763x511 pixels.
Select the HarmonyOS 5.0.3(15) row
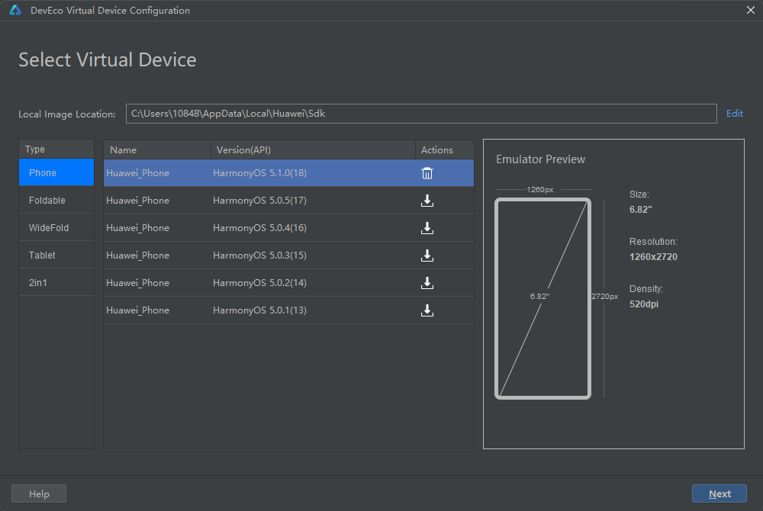pos(288,256)
